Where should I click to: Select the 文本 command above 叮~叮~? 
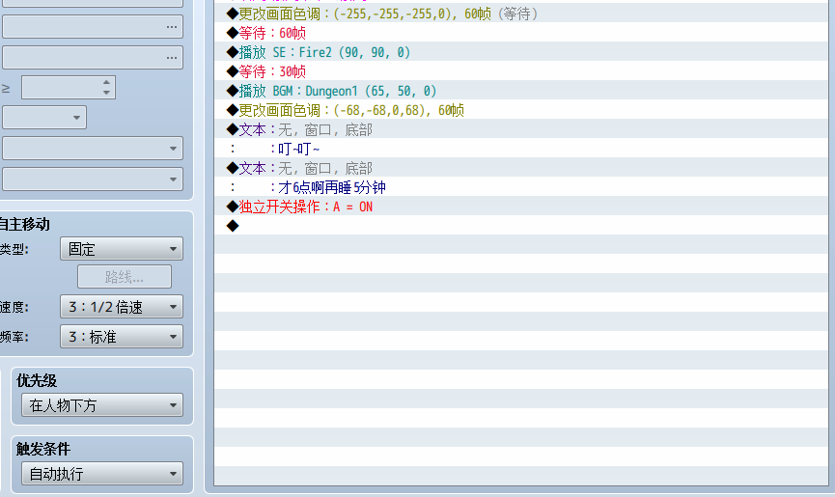(x=521, y=129)
